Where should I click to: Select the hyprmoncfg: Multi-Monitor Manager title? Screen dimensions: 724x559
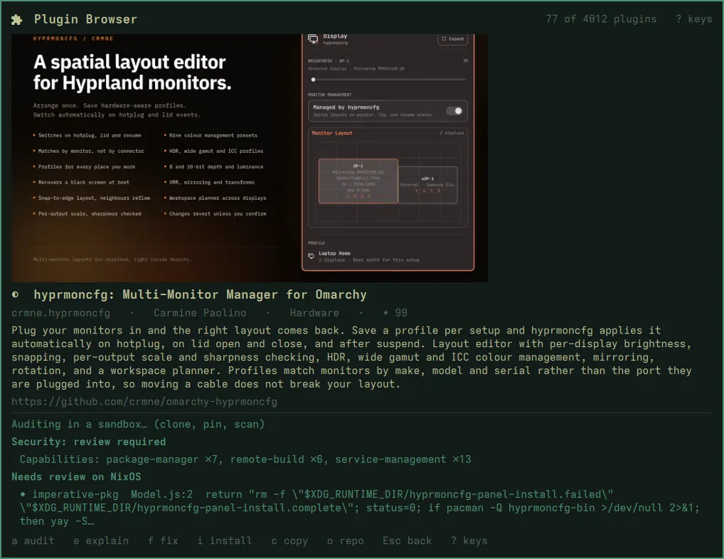(x=200, y=294)
